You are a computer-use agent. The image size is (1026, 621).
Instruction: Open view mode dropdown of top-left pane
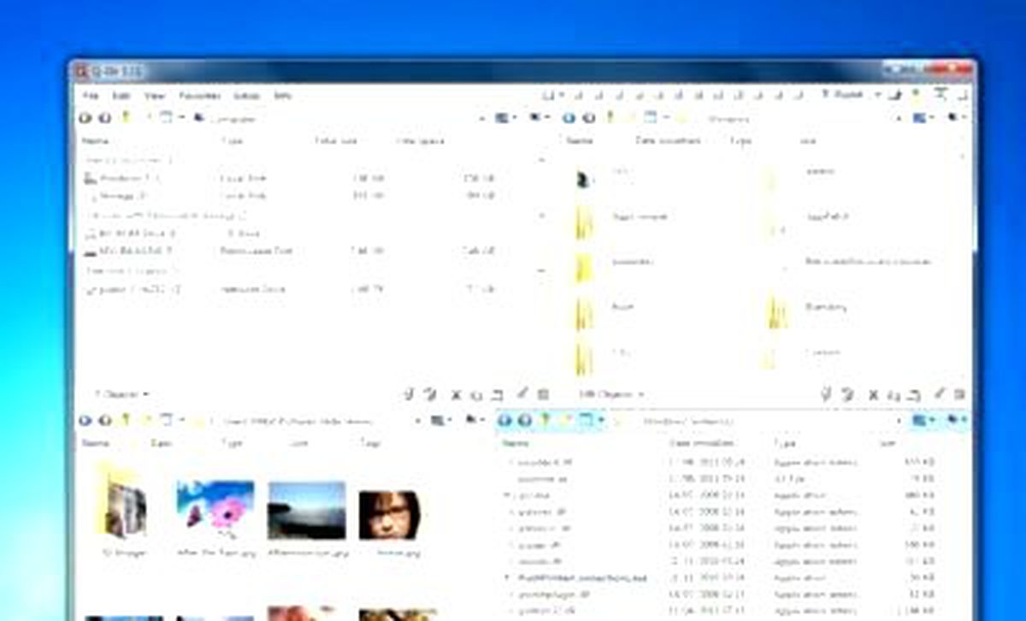(x=504, y=118)
